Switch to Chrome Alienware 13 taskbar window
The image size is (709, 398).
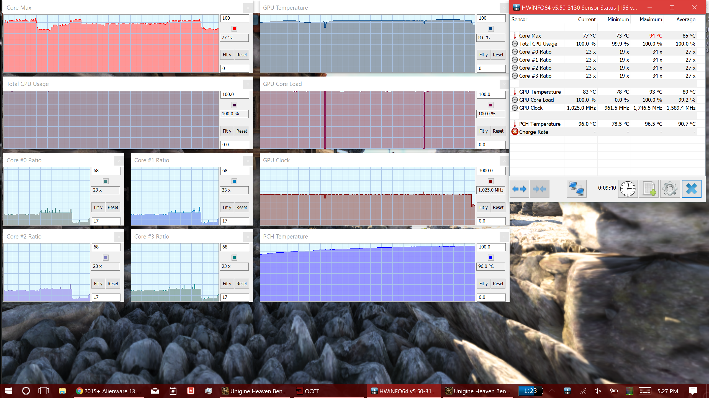(x=109, y=391)
